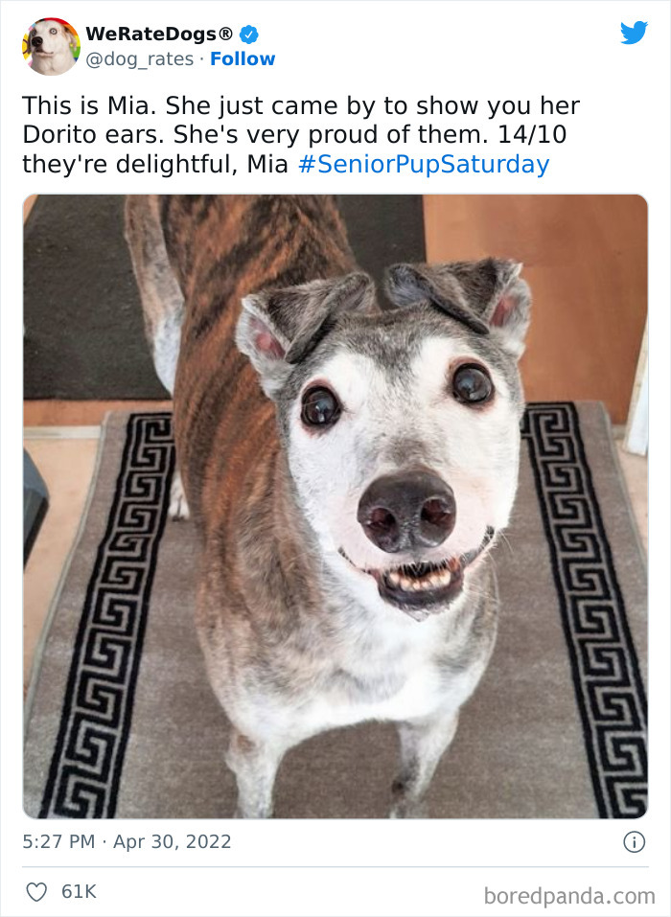The height and width of the screenshot is (917, 671).
Task: Like the tweet with the heart icon
Action: click(36, 892)
